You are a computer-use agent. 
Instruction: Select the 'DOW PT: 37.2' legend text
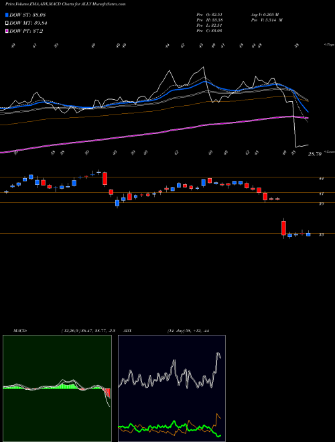click(26, 31)
